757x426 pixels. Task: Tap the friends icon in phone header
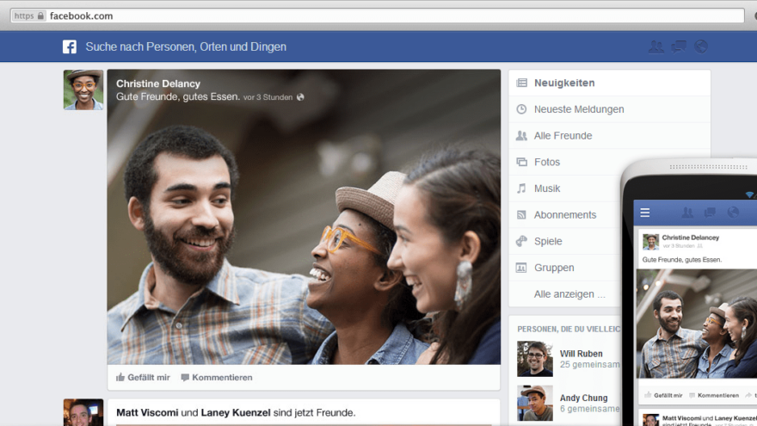[687, 213]
